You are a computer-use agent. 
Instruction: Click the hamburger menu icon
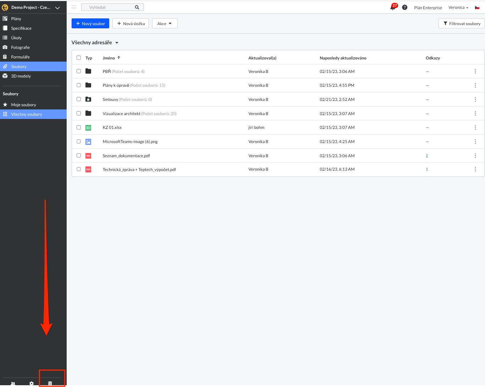[x=74, y=7]
